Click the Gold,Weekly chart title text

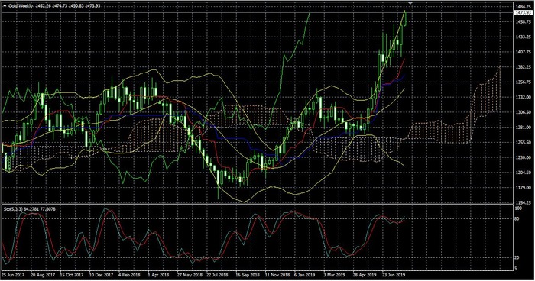(21, 6)
